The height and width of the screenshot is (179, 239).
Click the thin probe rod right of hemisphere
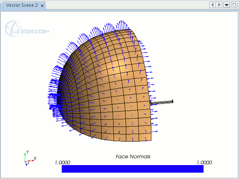162,103
